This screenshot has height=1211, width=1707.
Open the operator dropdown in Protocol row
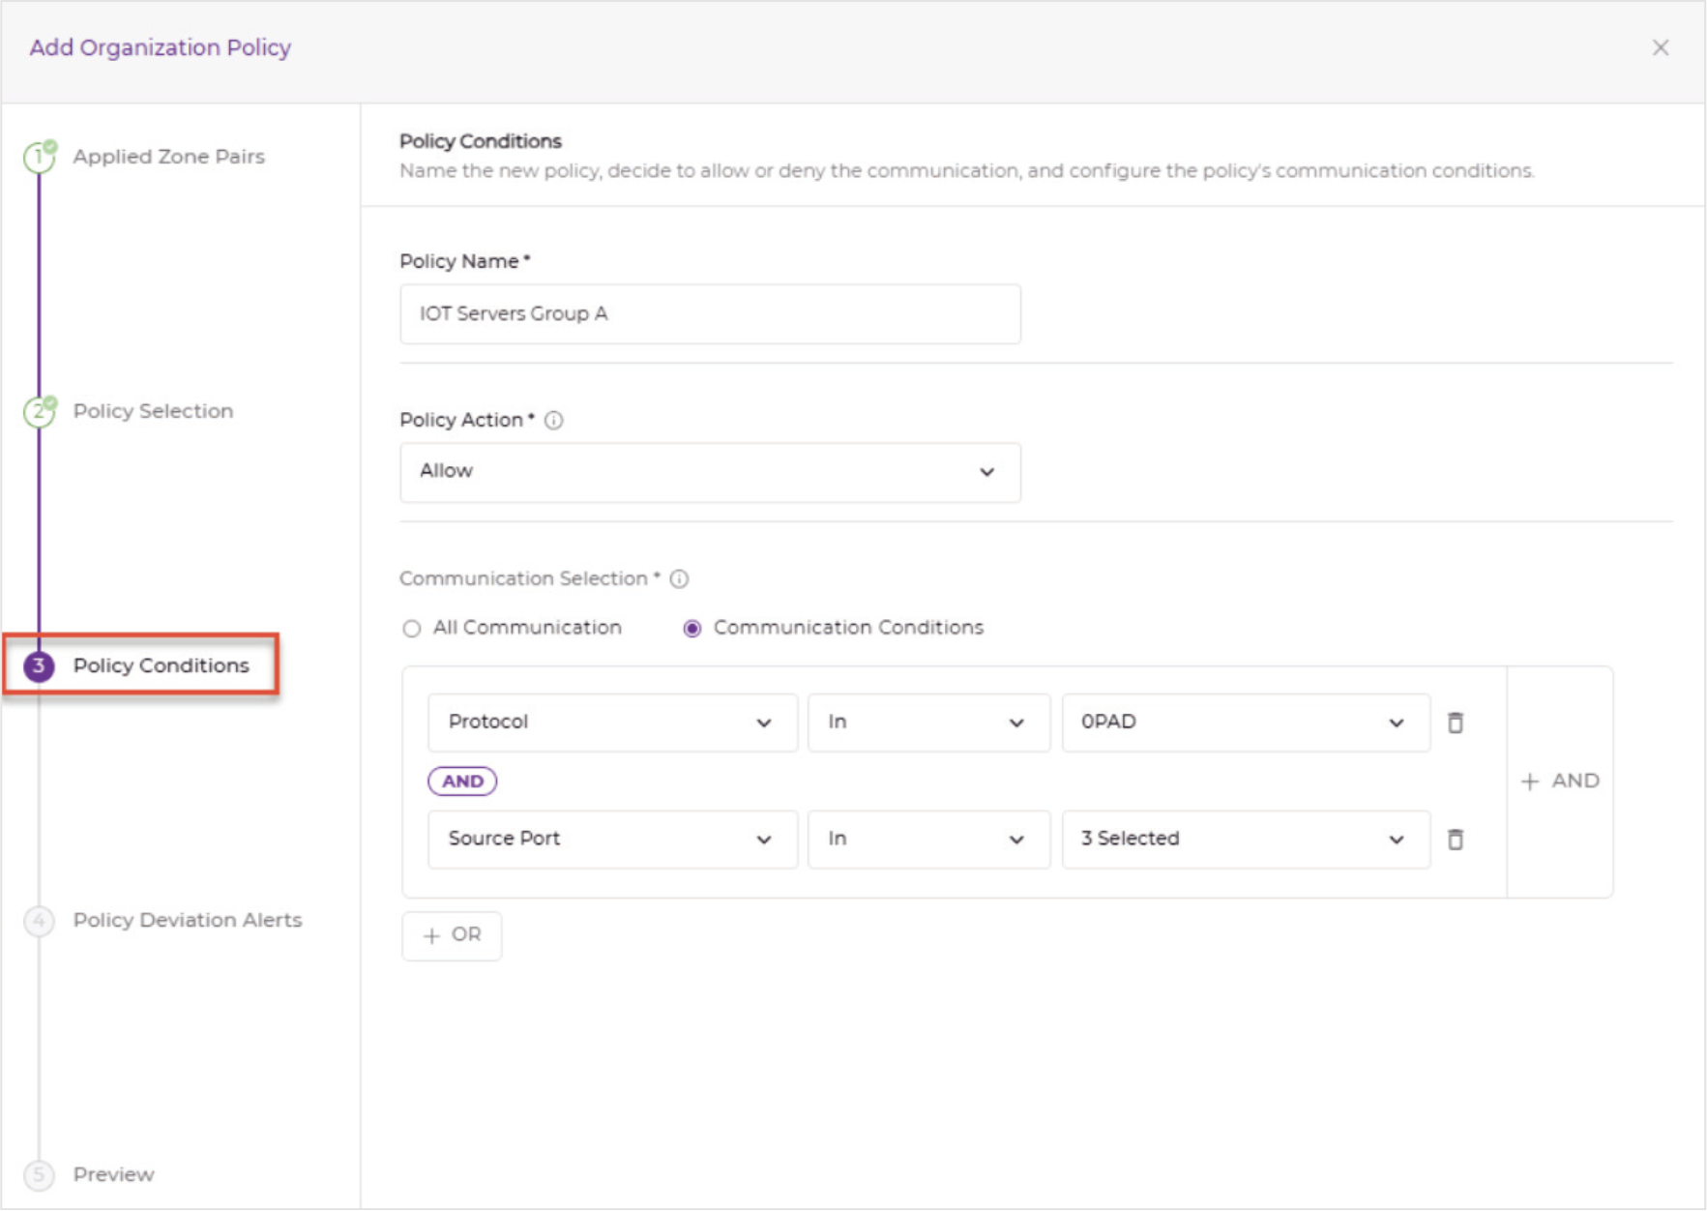point(928,723)
